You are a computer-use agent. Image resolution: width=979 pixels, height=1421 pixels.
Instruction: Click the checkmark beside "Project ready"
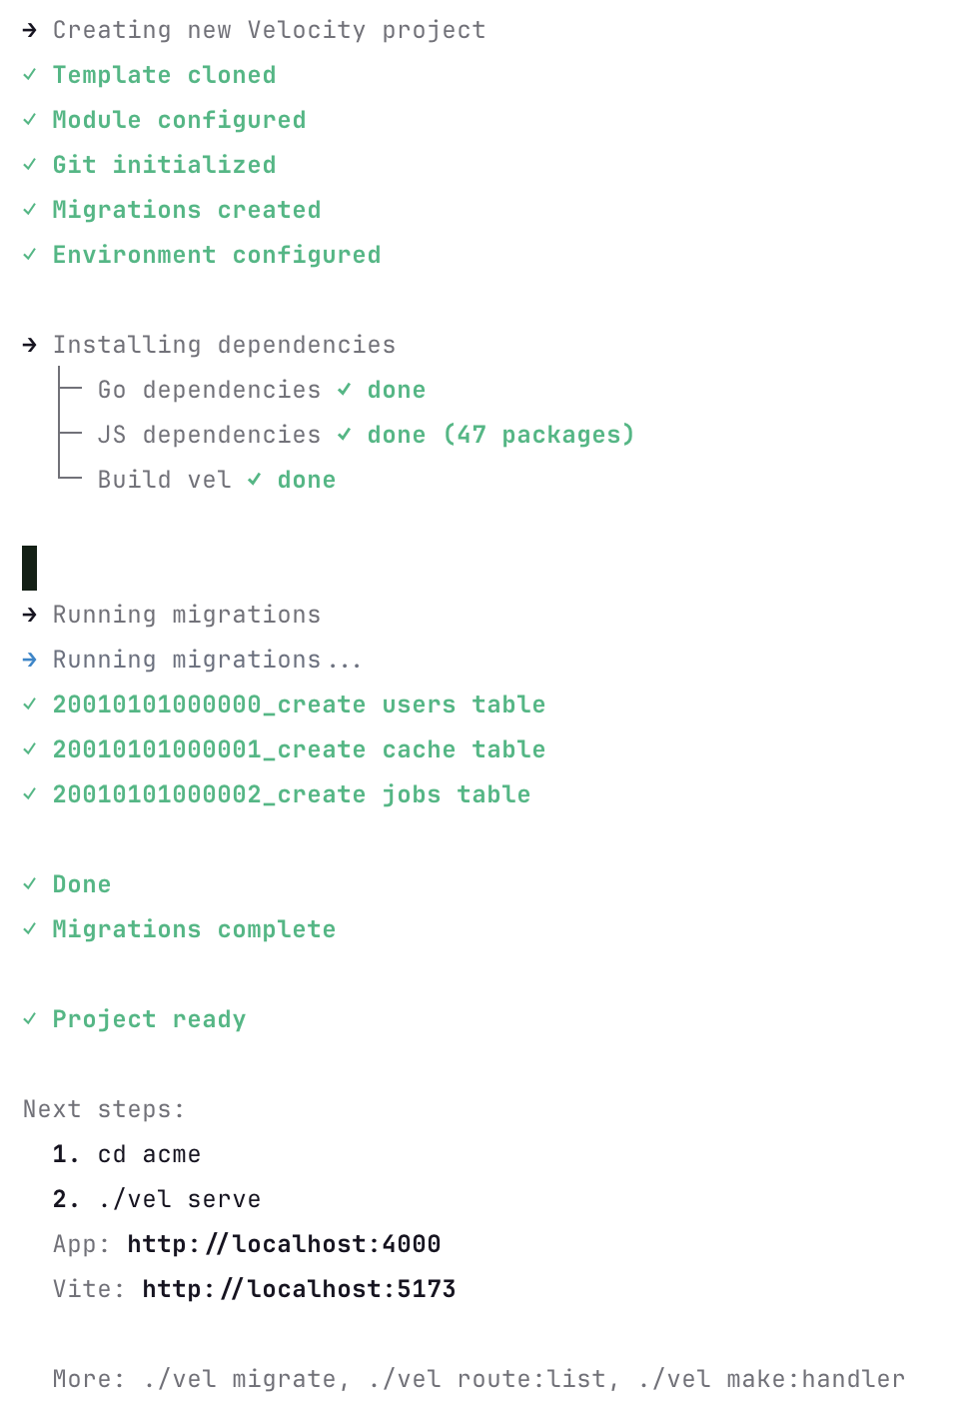pos(30,1019)
